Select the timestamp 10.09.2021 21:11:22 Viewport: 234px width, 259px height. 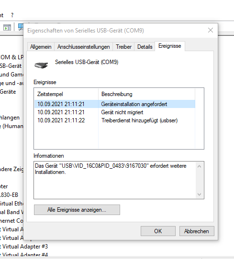[x=61, y=120]
